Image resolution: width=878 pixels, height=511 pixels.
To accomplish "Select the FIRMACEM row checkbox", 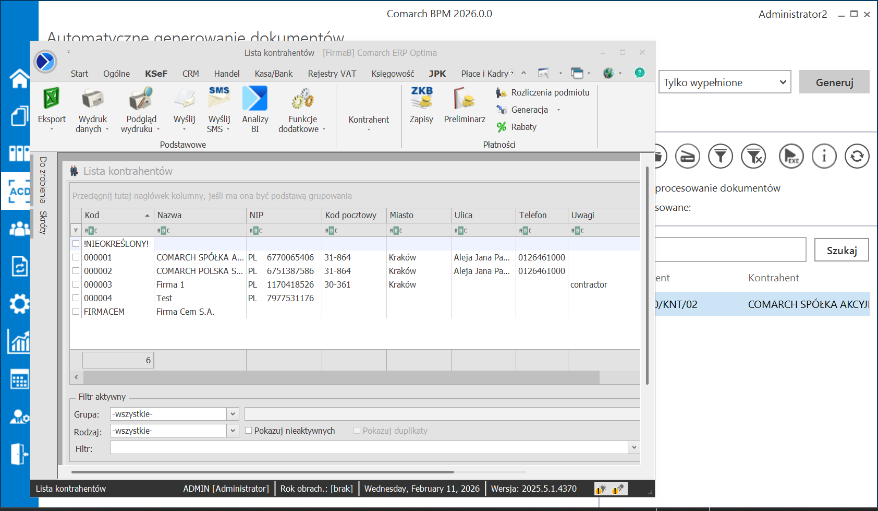I will tap(76, 312).
